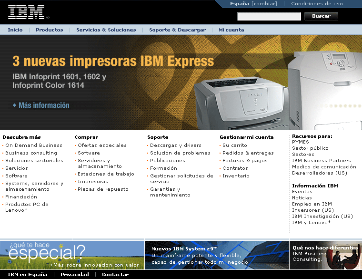Open Software under Descubra más
The height and width of the screenshot is (279, 362).
(x=16, y=176)
